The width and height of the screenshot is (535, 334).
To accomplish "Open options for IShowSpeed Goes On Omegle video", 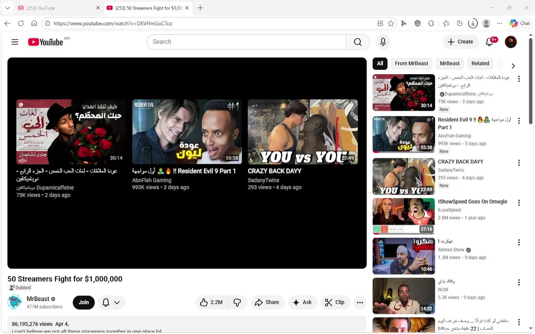I will (519, 202).
